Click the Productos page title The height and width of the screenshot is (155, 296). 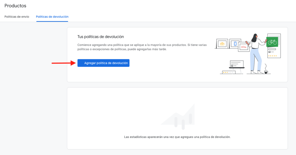[x=15, y=6]
